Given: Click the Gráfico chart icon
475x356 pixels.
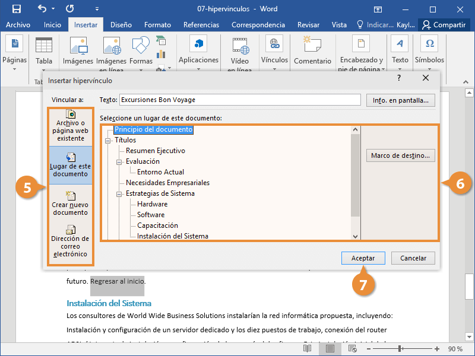Looking at the screenshot, I should (161, 55).
